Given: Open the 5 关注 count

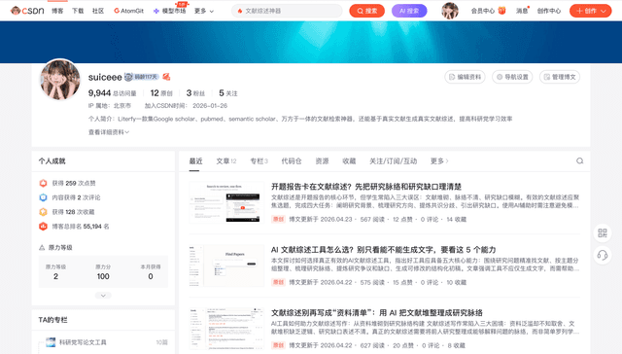Looking at the screenshot, I should click(x=228, y=92).
